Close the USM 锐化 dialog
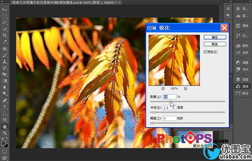The image size is (252, 161). (224, 28)
